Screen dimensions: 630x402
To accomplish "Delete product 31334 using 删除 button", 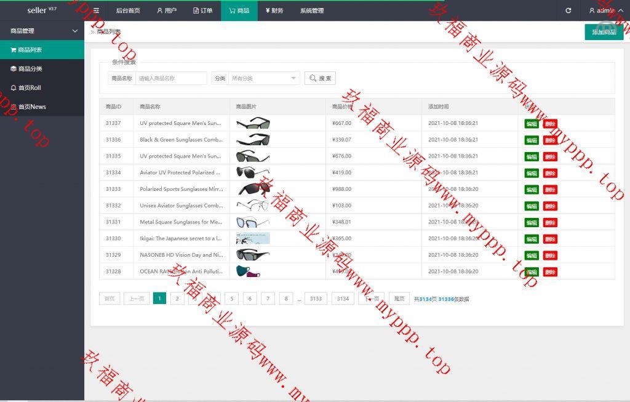I will pos(550,173).
